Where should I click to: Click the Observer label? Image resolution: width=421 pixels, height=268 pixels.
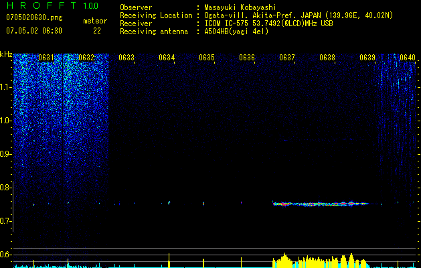[x=136, y=7]
